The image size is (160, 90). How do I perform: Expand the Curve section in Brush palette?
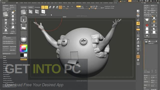pos(4,56)
